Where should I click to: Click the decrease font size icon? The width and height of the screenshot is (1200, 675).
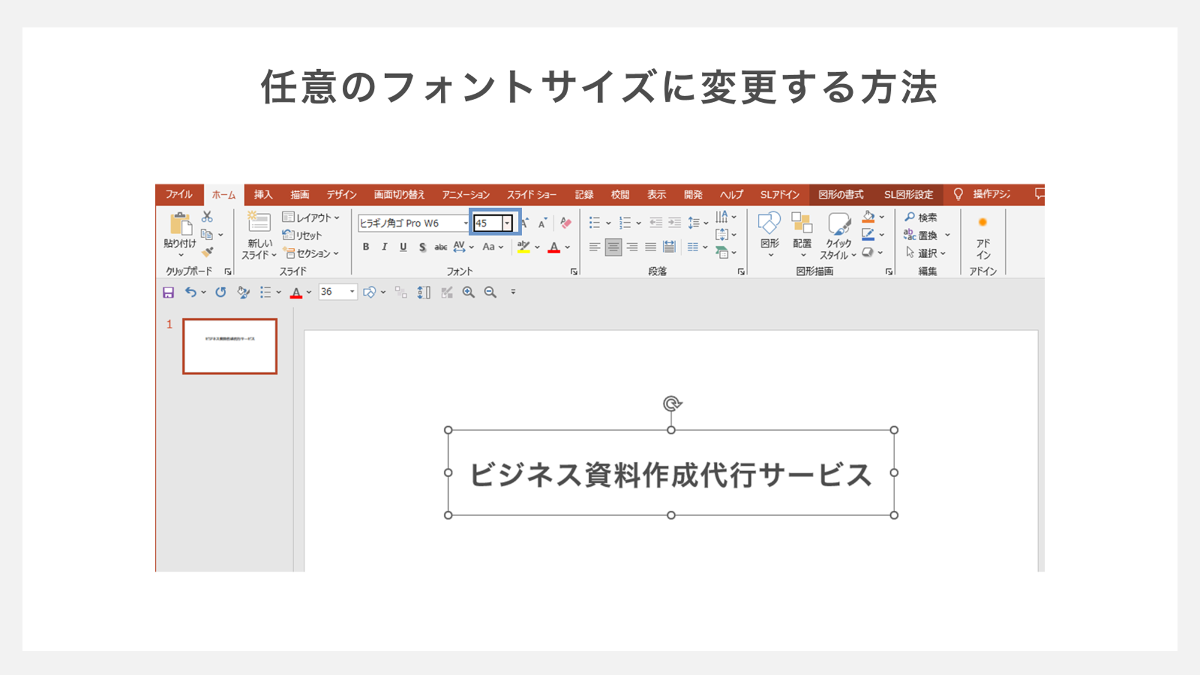click(543, 223)
